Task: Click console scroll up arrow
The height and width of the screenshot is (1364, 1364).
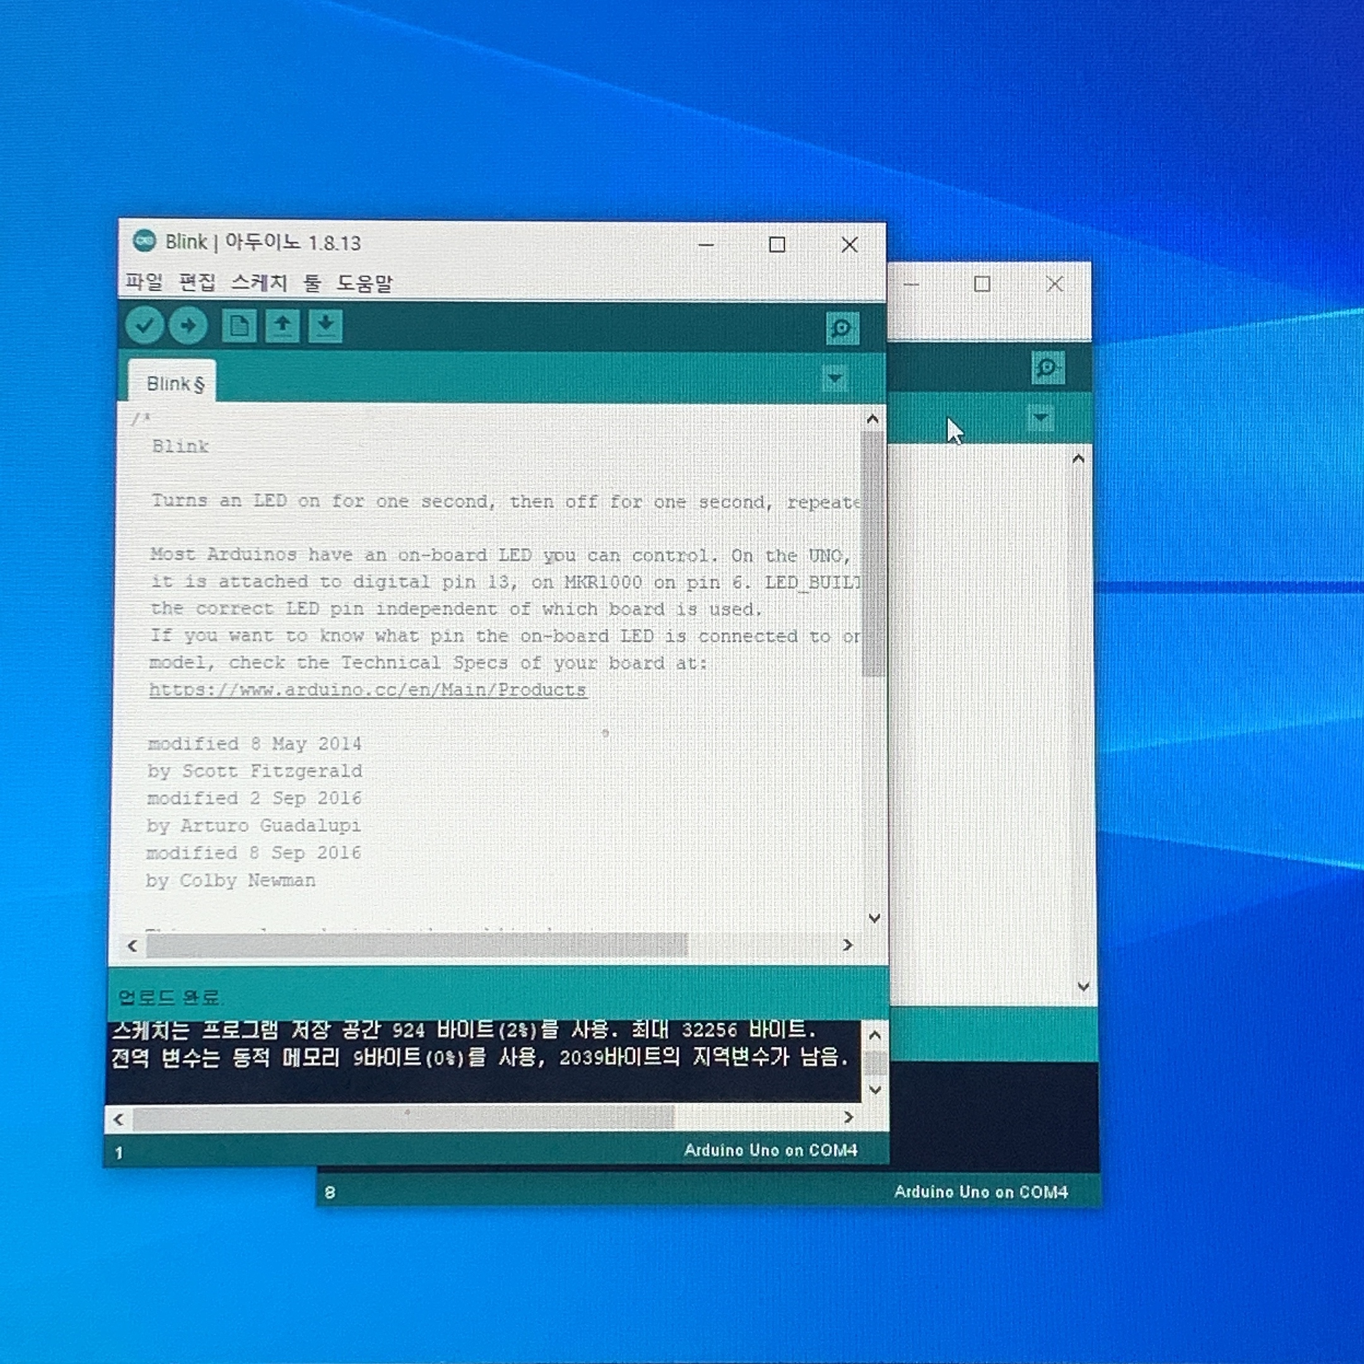Action: point(875,1036)
